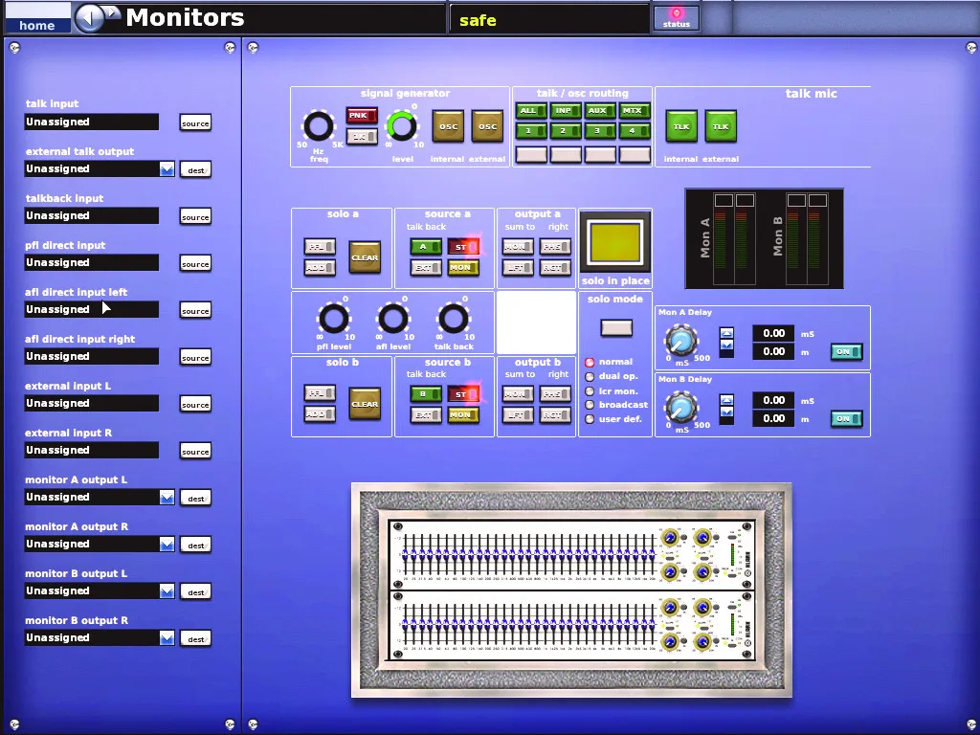This screenshot has height=735, width=980.
Task: Click source button for talk input
Action: (x=195, y=123)
